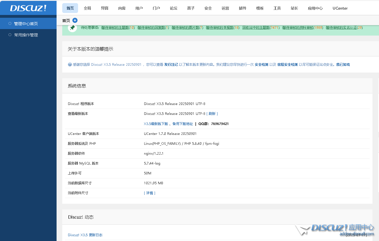The width and height of the screenshot is (379, 241).
Task: Open the X3.5最新版下载 download link
Action: (156, 124)
